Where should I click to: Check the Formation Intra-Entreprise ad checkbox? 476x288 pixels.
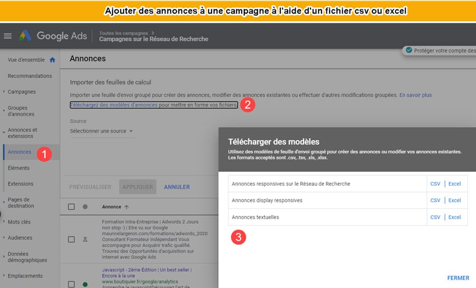pos(71,239)
